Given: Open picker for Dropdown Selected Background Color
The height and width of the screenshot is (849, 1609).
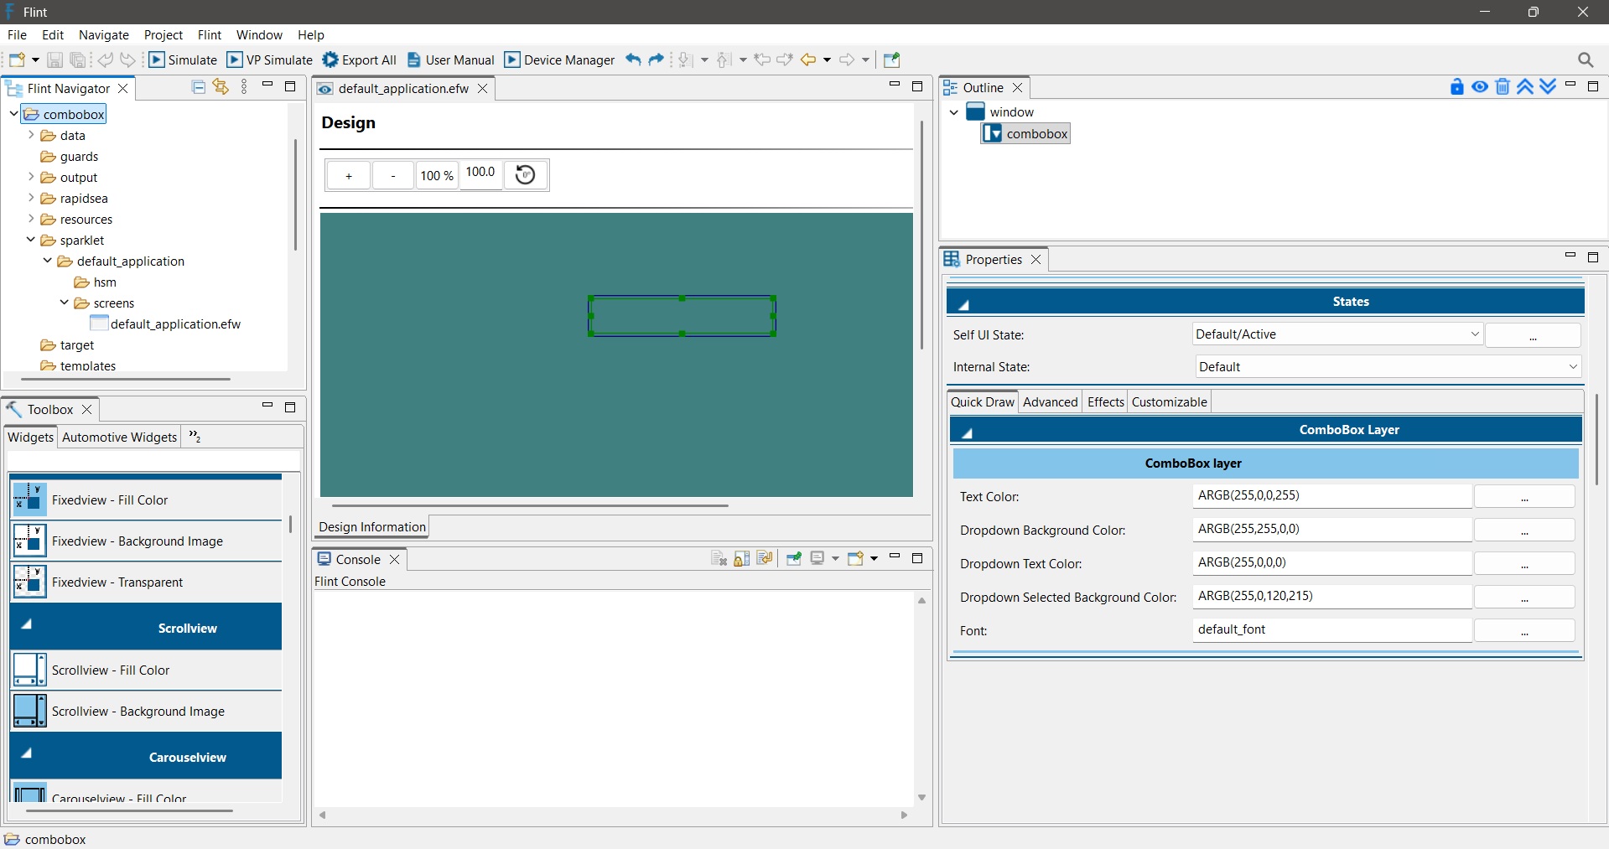Looking at the screenshot, I should [1524, 597].
